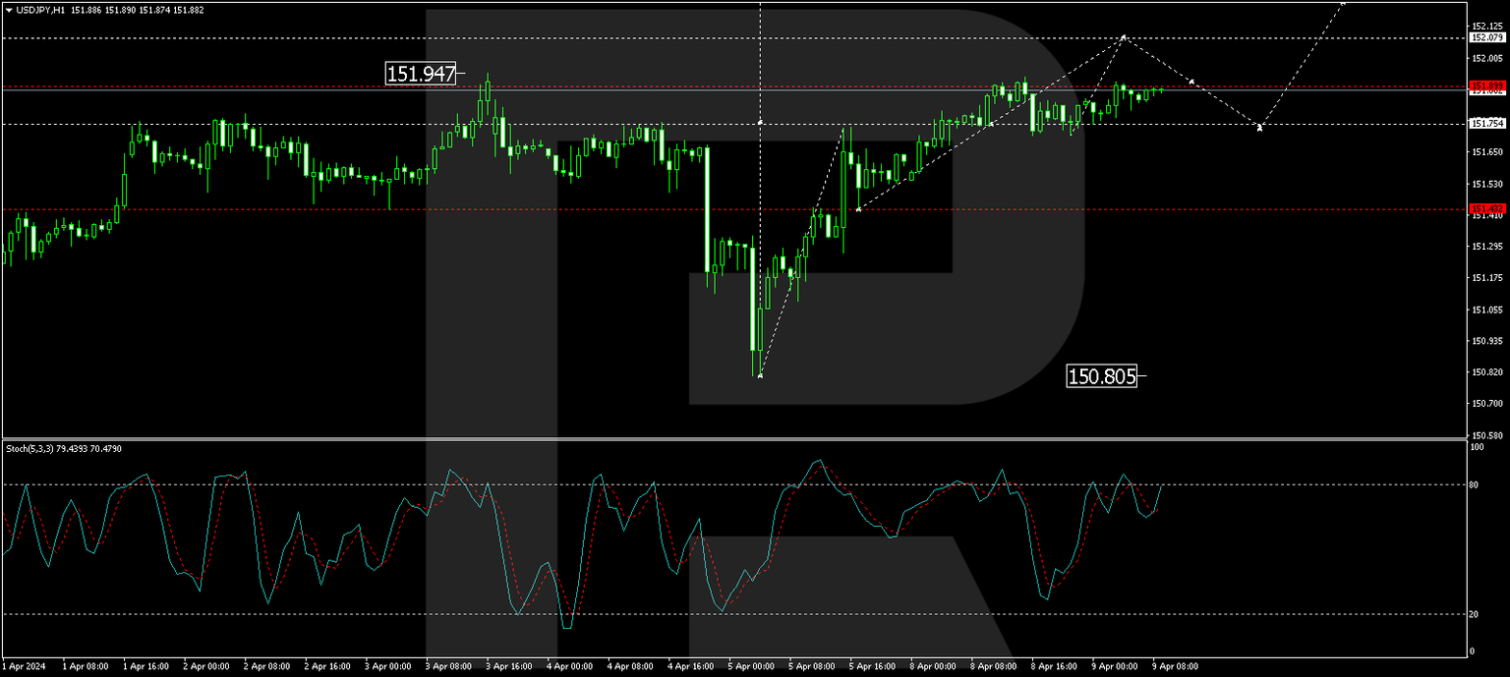Click the red 151.899 bid price tag
This screenshot has height=677, width=1510.
(x=1485, y=85)
